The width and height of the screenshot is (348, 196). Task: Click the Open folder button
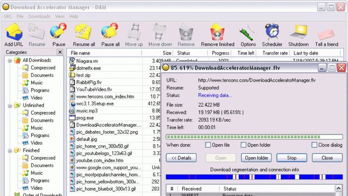click(x=257, y=158)
